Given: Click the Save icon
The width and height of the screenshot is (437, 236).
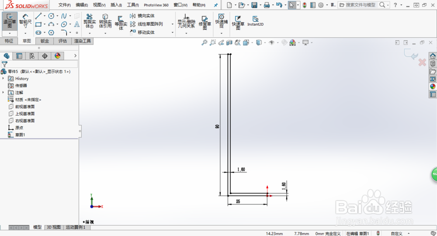Looking at the screenshot, I should (254, 5).
